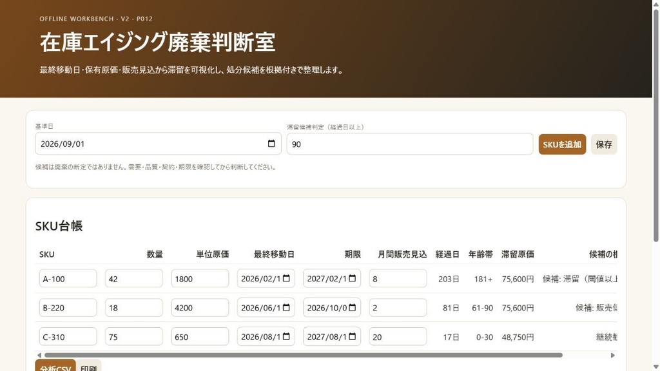
Task: Click the 数量 column header
Action: 155,254
